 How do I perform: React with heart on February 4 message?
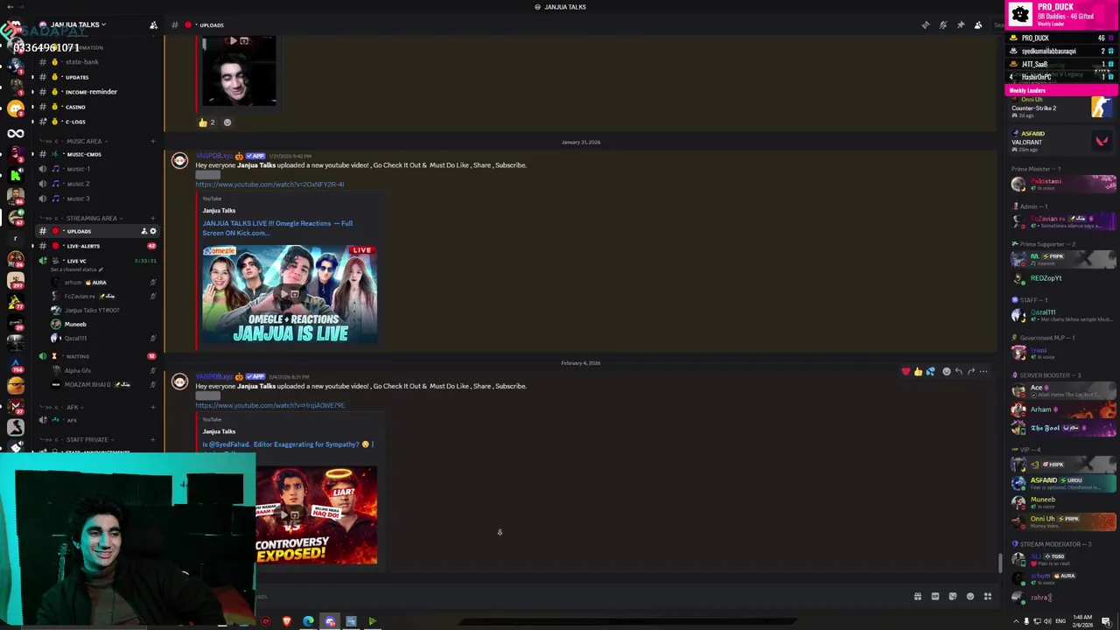pos(906,372)
